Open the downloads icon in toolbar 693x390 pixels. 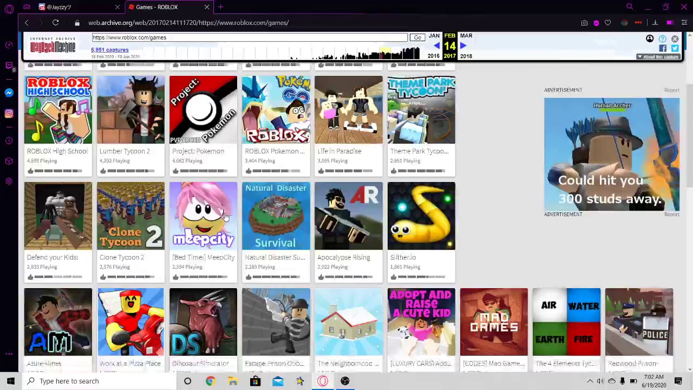click(x=655, y=23)
